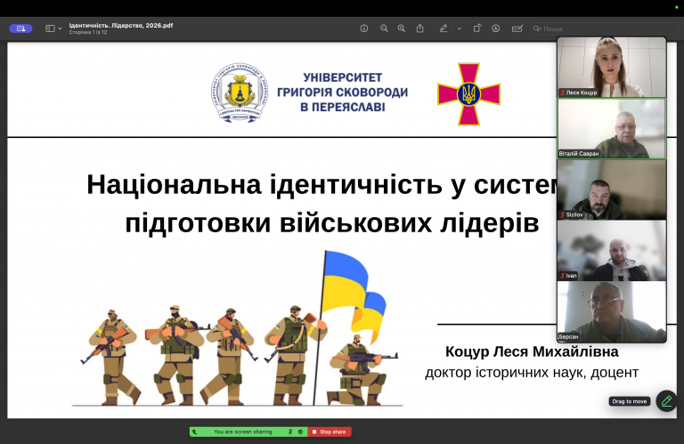Screen dimensions: 684x444
Task: Click the search field labeled Пошук
Action: pos(604,28)
